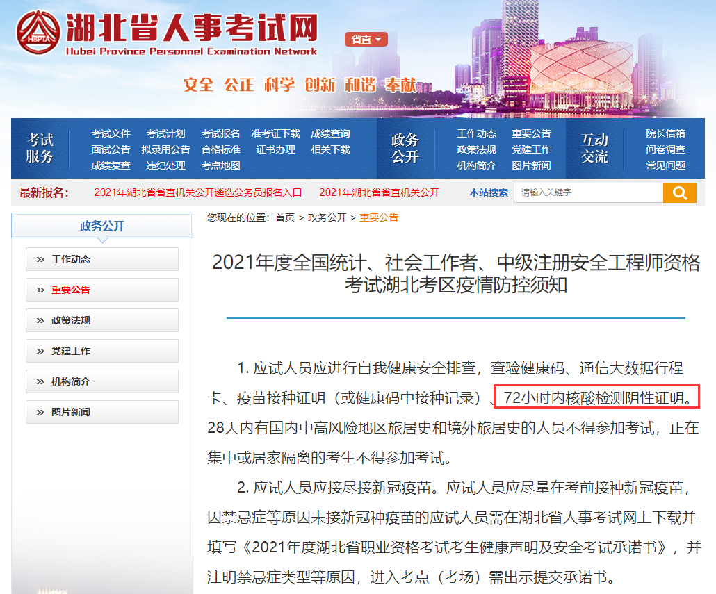This screenshot has width=716, height=594.
Task: Go to 考试报名 registration link
Action: (x=220, y=133)
